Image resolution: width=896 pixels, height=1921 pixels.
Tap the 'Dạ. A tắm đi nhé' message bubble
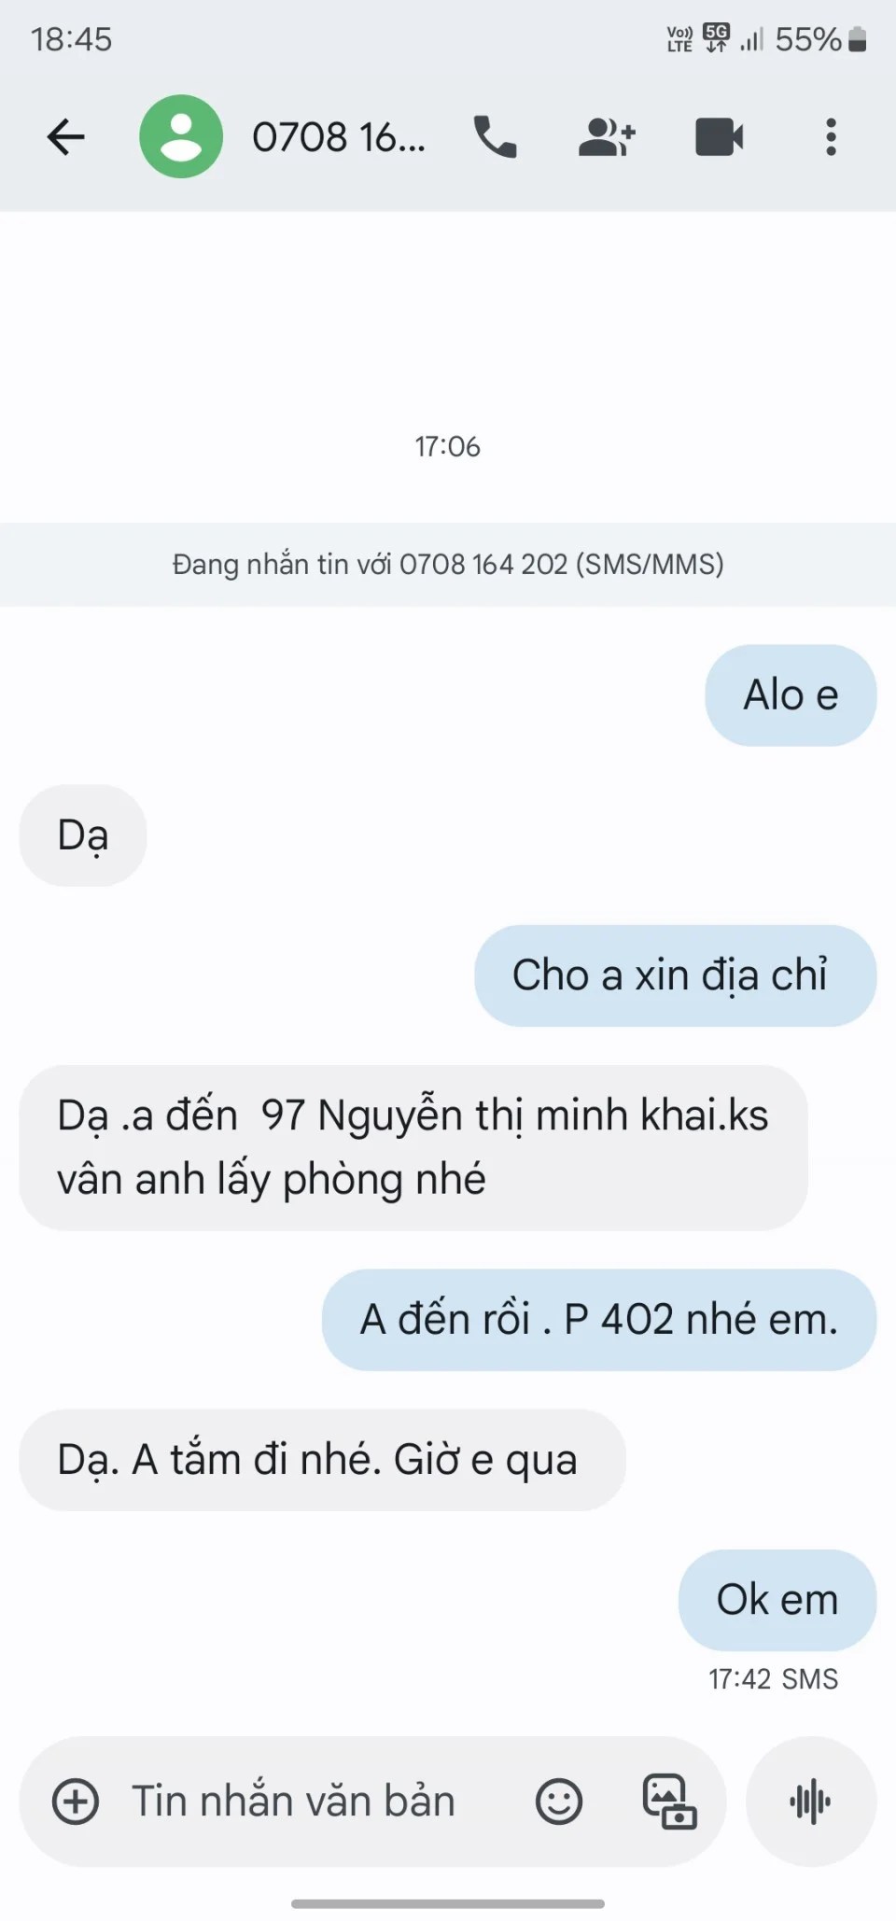point(322,1460)
